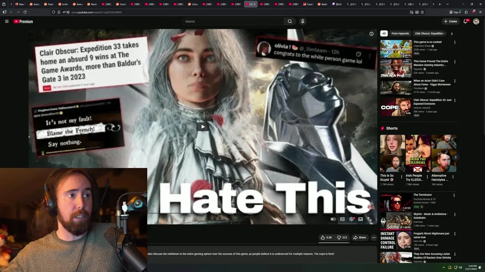Turn on subtitles with the CC button
The height and width of the screenshot is (272, 485).
(x=342, y=219)
